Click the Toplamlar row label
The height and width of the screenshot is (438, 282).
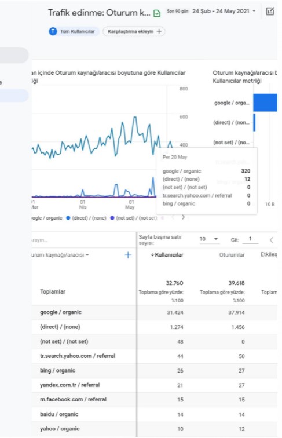click(x=53, y=291)
